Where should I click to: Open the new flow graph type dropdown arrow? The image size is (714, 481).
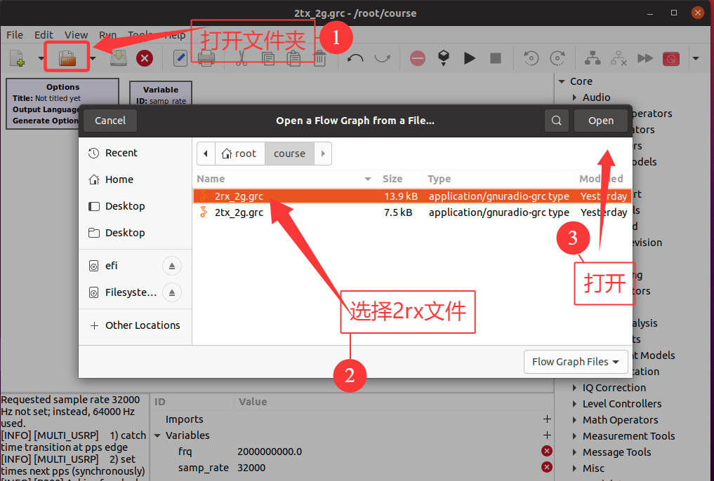click(41, 58)
